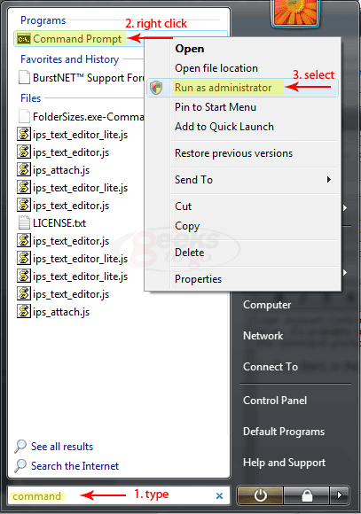This screenshot has height=514, width=361.
Task: Choose Open file location
Action: click(x=216, y=68)
